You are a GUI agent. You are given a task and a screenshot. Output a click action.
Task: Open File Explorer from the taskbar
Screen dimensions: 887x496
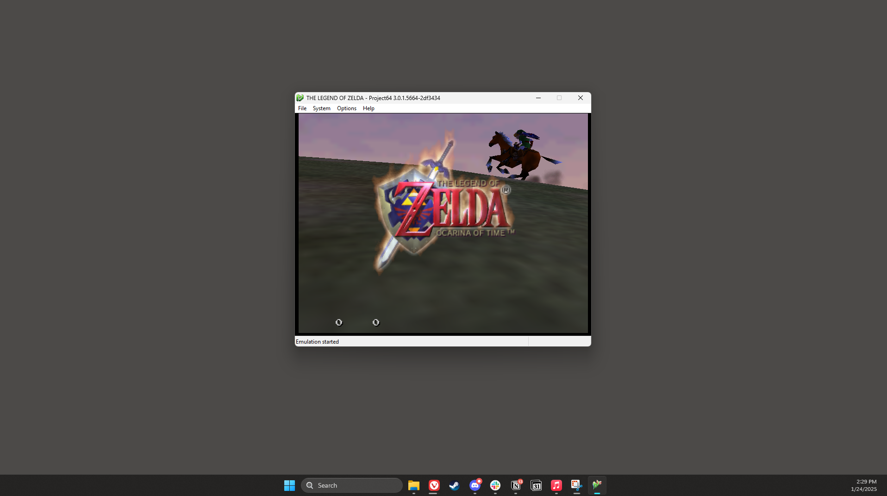tap(414, 485)
